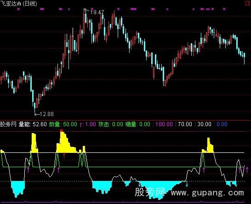Click the red panel icon in top-right corner

pyautogui.click(x=248, y=3)
